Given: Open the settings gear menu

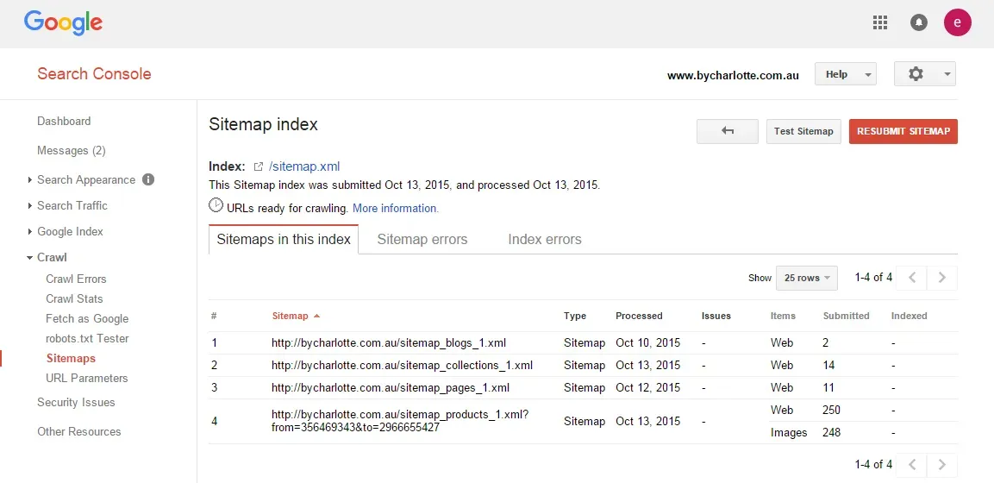Looking at the screenshot, I should 924,74.
